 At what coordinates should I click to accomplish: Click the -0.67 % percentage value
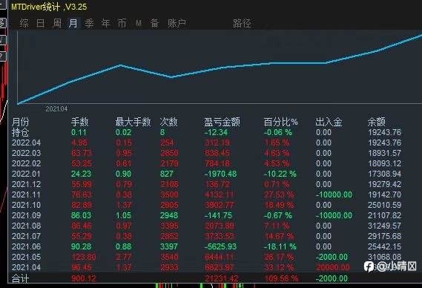(277, 215)
